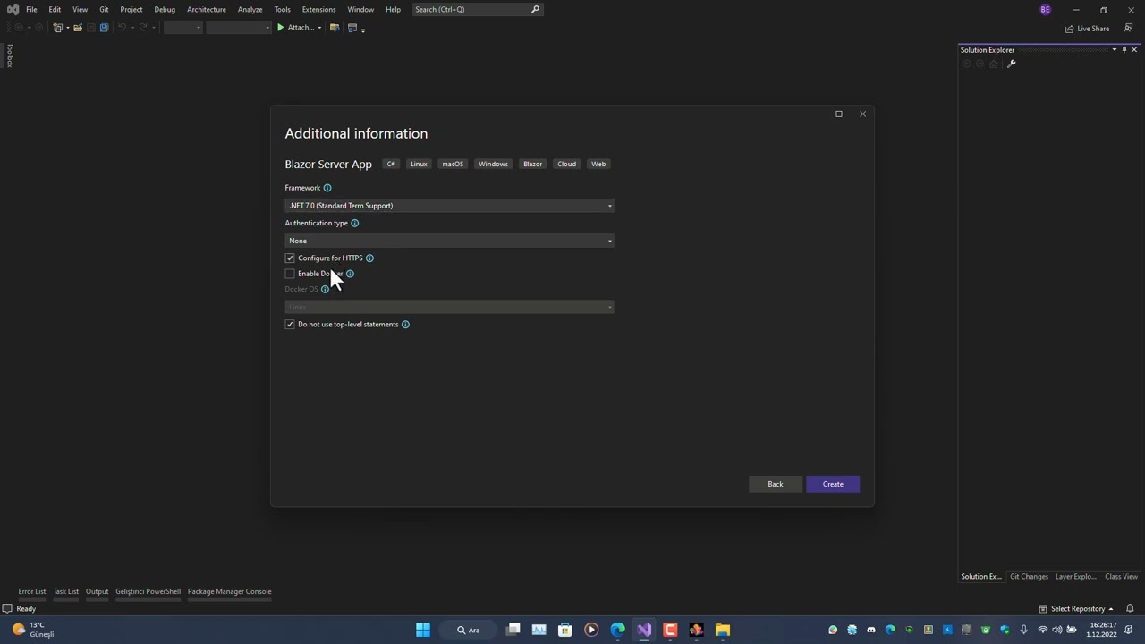Viewport: 1145px width, 644px height.
Task: Click Visual Studio logo in title bar
Action: [x=13, y=10]
